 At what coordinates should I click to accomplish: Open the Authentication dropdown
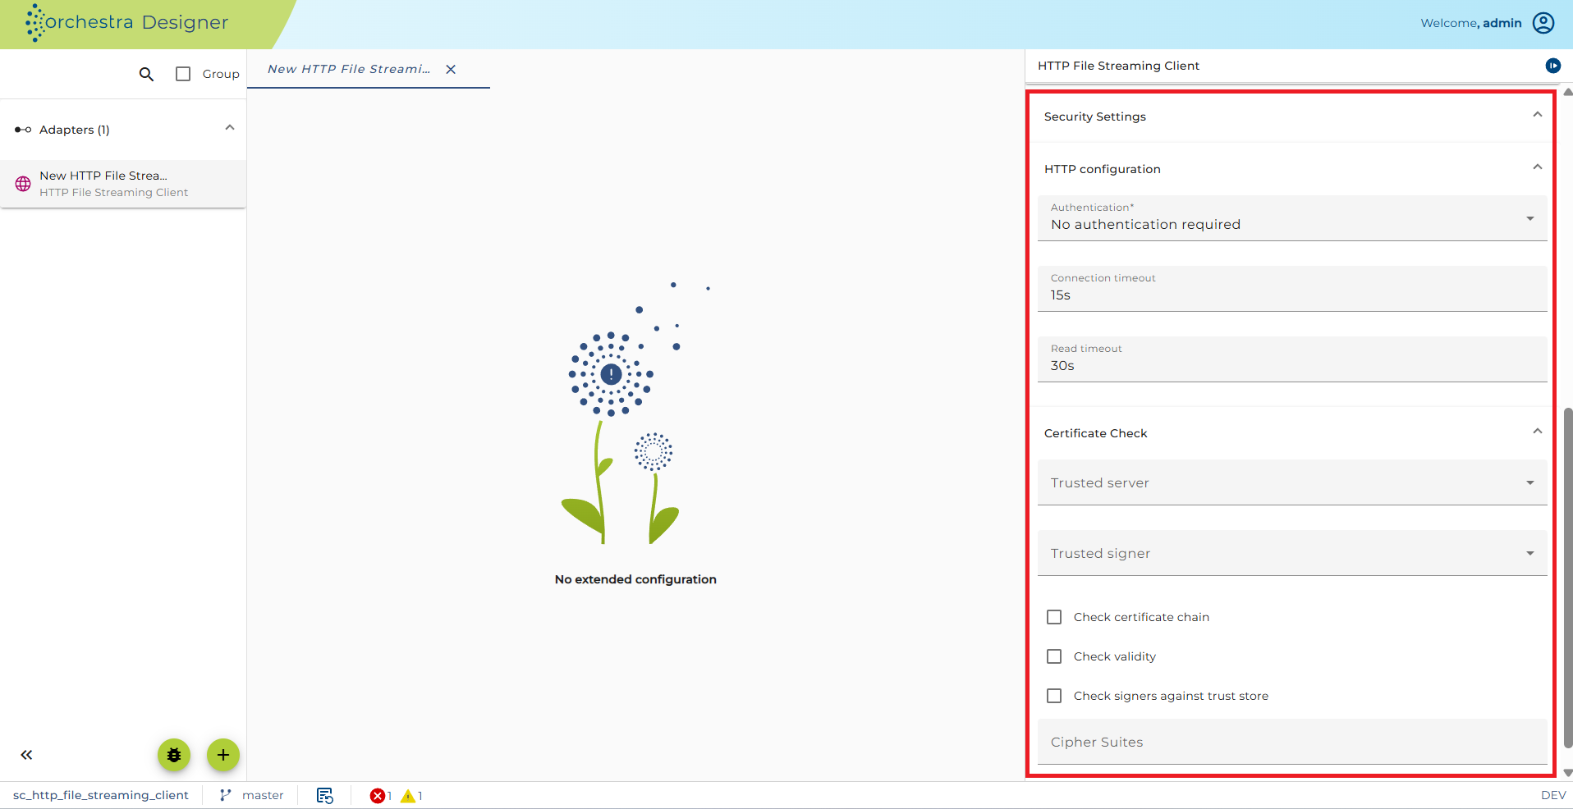[1292, 218]
